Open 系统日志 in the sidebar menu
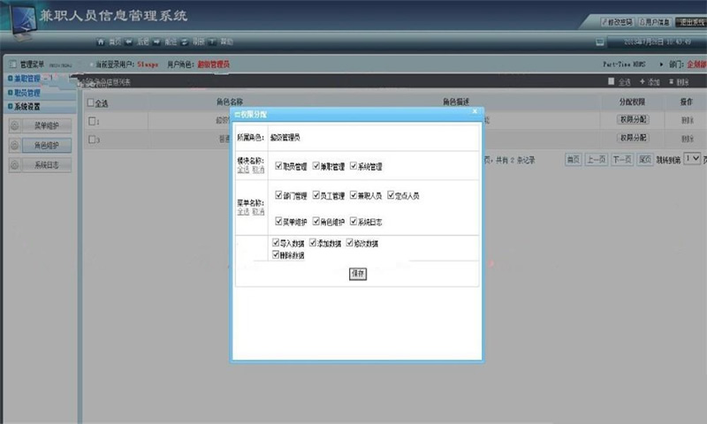Viewport: 707px width, 424px height. point(47,165)
